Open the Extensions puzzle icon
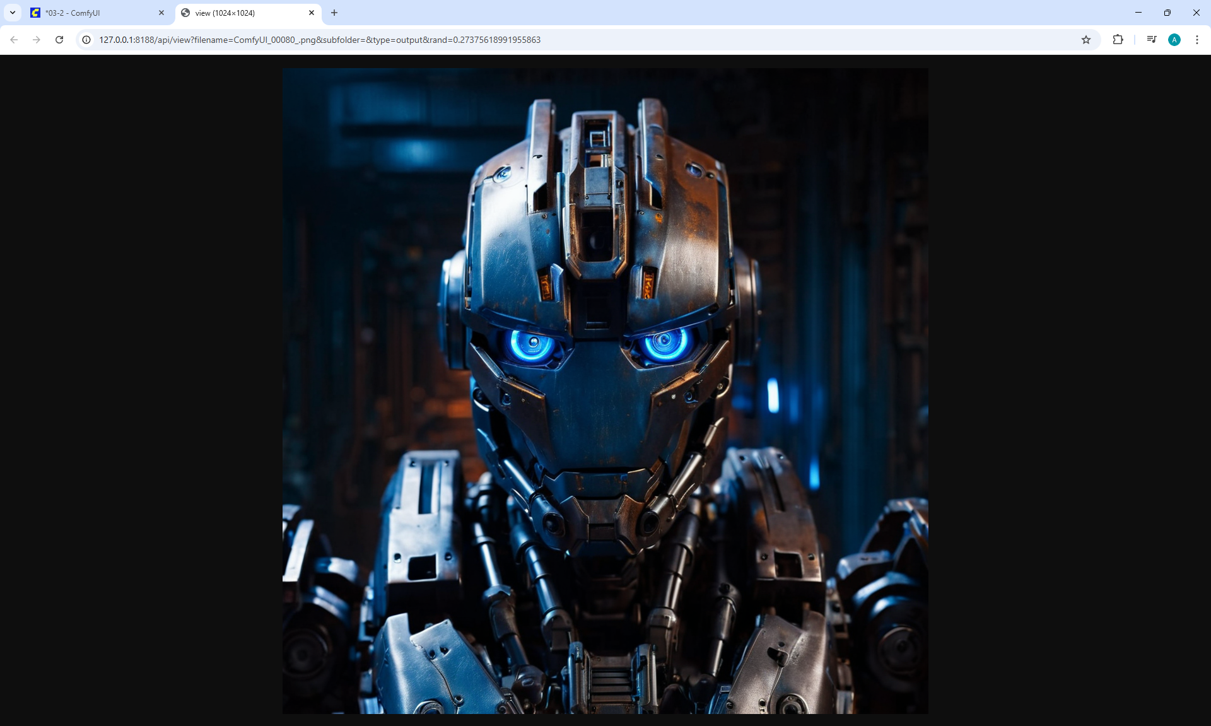 1118,40
